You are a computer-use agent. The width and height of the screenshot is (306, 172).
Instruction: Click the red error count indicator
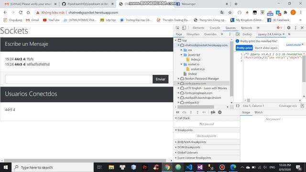[279, 28]
